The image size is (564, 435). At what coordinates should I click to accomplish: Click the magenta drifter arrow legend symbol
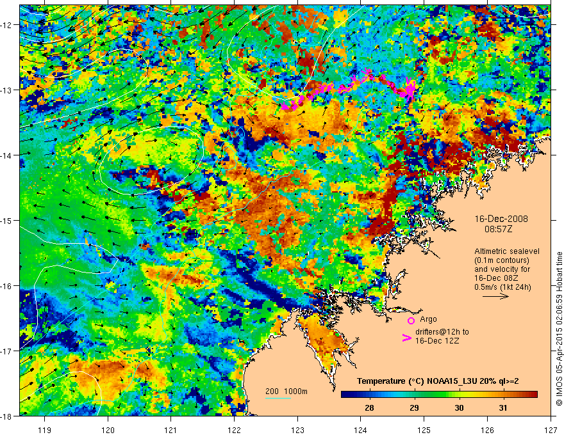tap(406, 338)
